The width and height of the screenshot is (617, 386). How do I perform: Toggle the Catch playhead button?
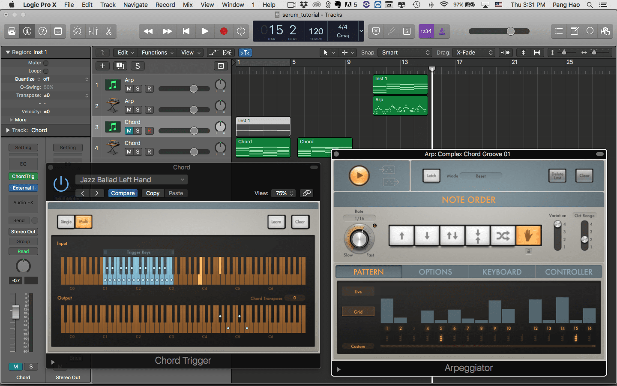coord(246,52)
